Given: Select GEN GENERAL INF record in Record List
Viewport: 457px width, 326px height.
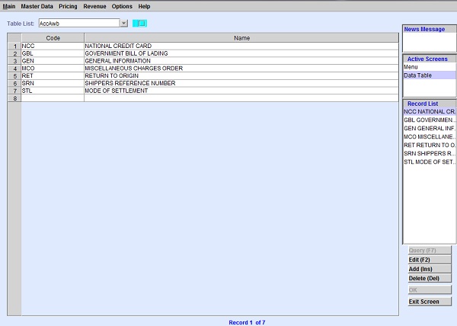Looking at the screenshot, I should coord(430,129).
